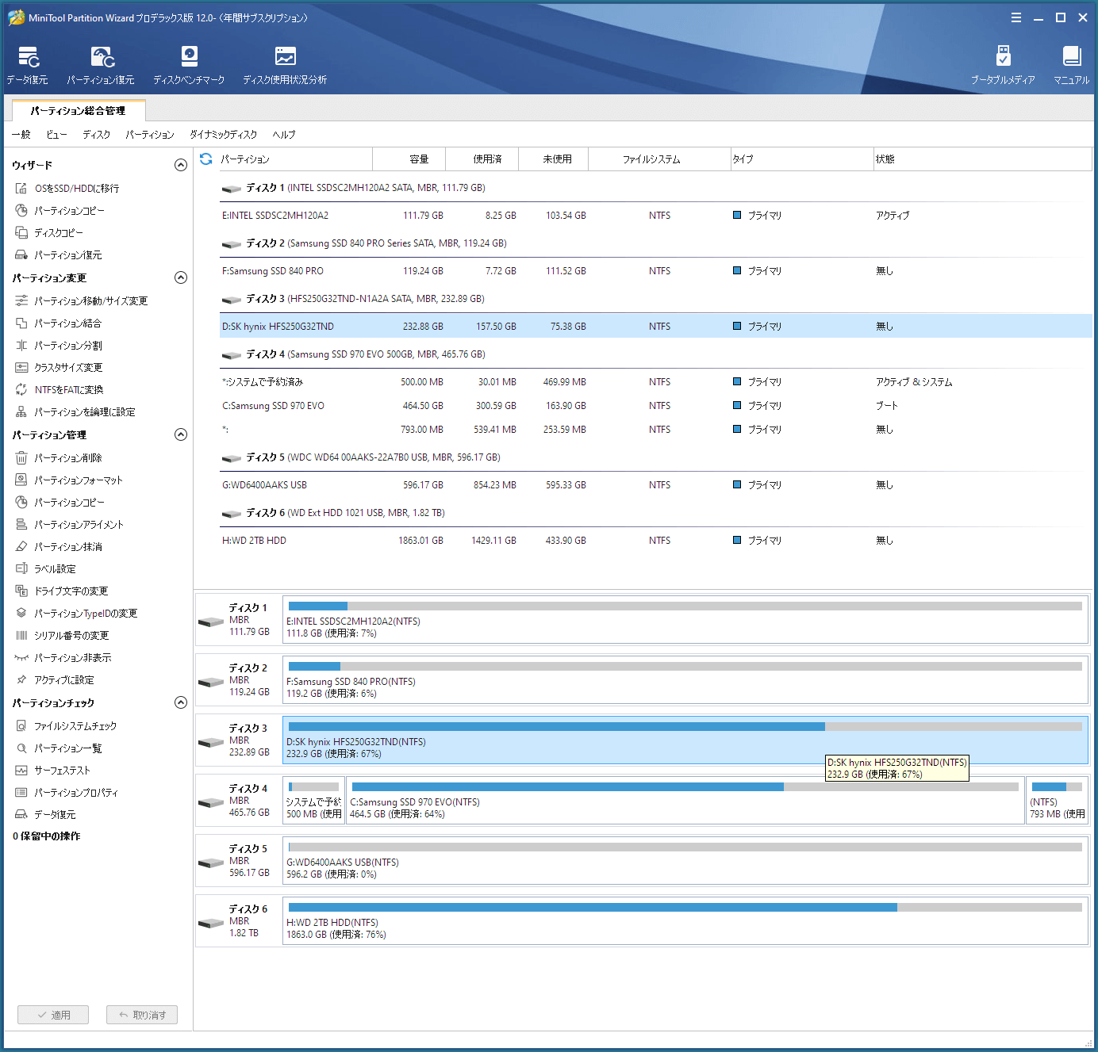The height and width of the screenshot is (1052, 1098).
Task: Select ディスク 4 header row in list
Action: point(655,354)
